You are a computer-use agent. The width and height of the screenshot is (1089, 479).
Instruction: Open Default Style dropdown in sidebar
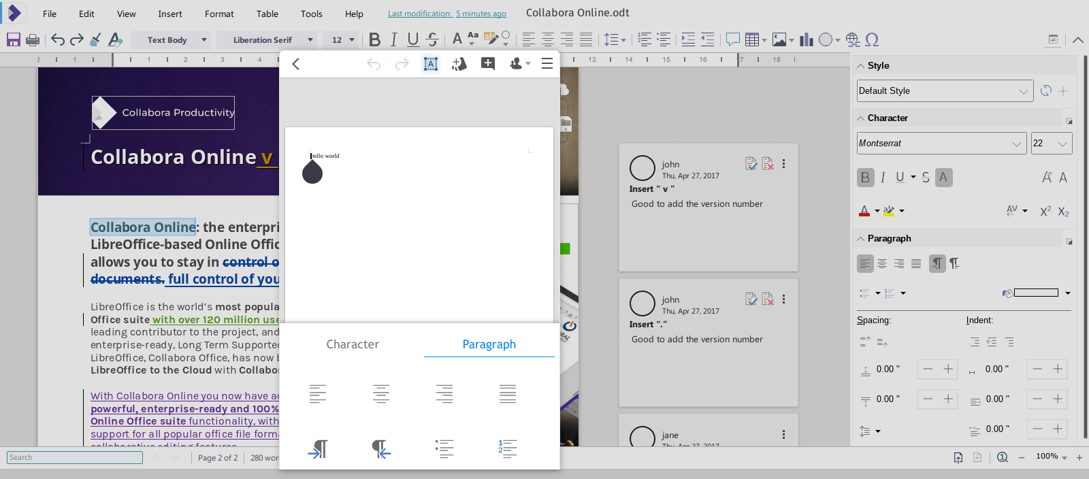pos(1023,91)
